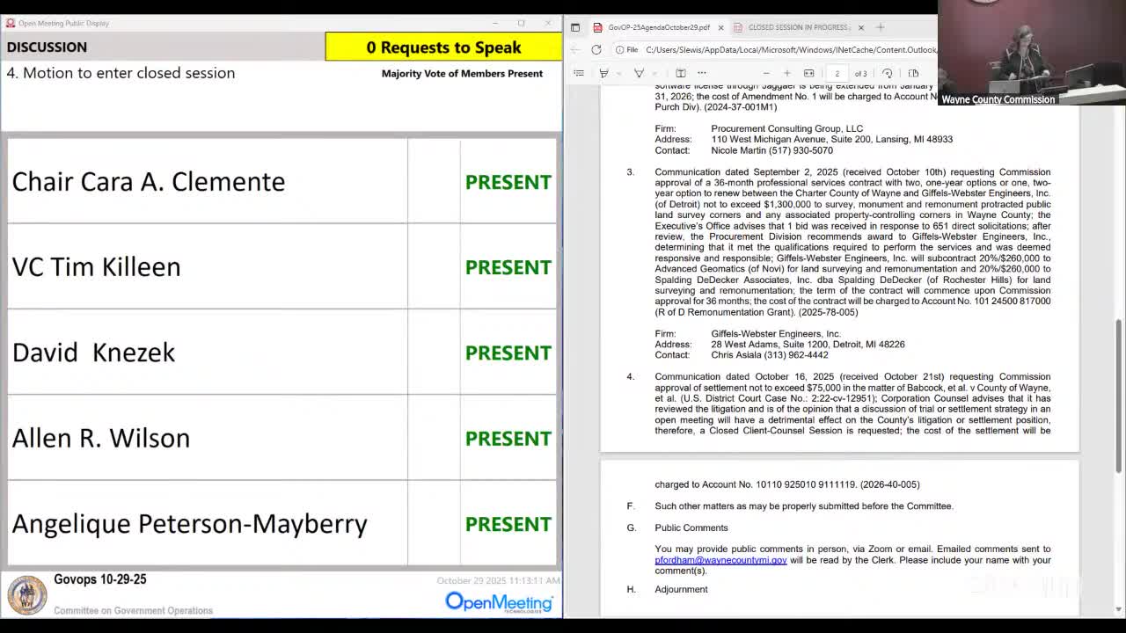Click PRESENT status for Allen R. Wilson
The height and width of the screenshot is (633, 1126).
[508, 439]
